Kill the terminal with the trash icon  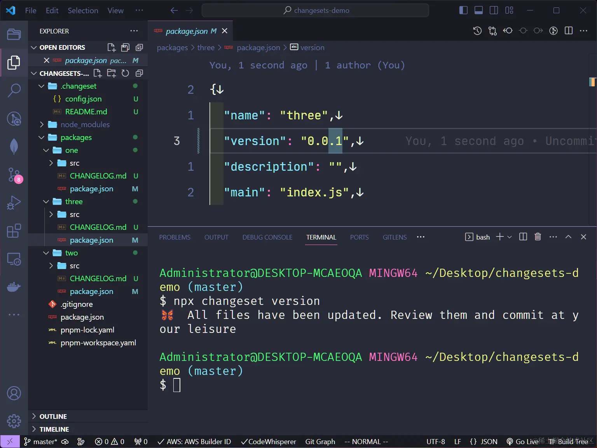click(x=538, y=237)
